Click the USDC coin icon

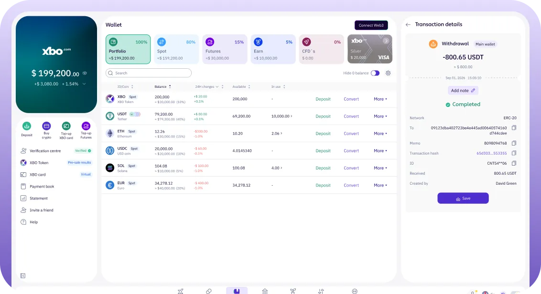pos(110,151)
